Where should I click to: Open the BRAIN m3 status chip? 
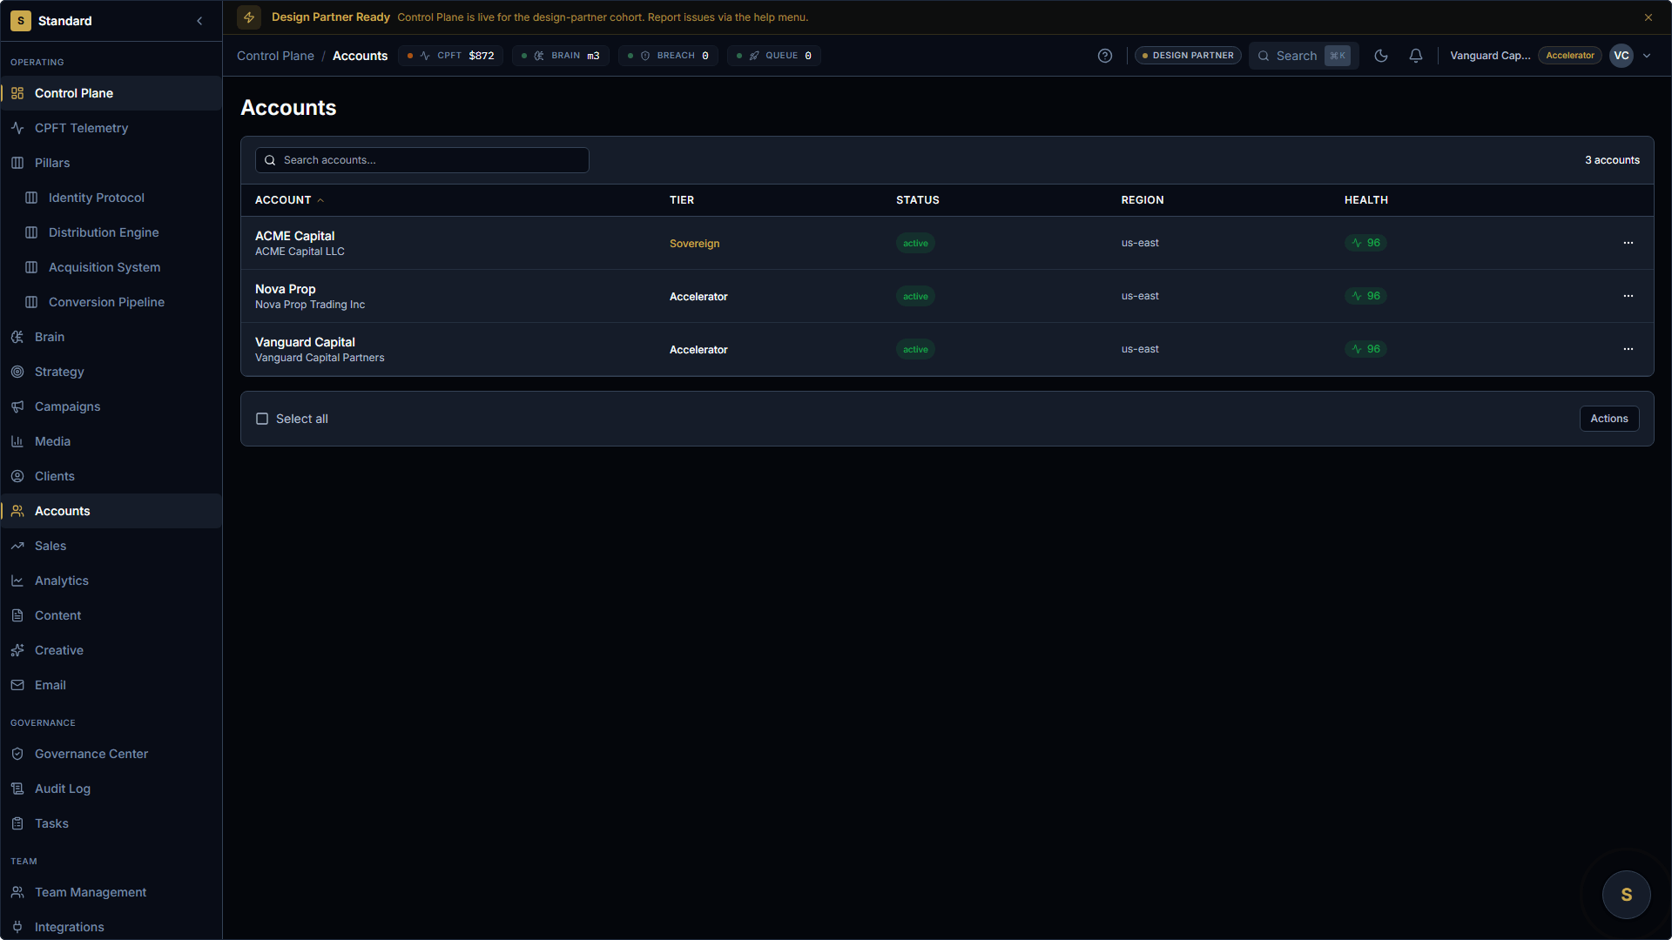tap(561, 56)
